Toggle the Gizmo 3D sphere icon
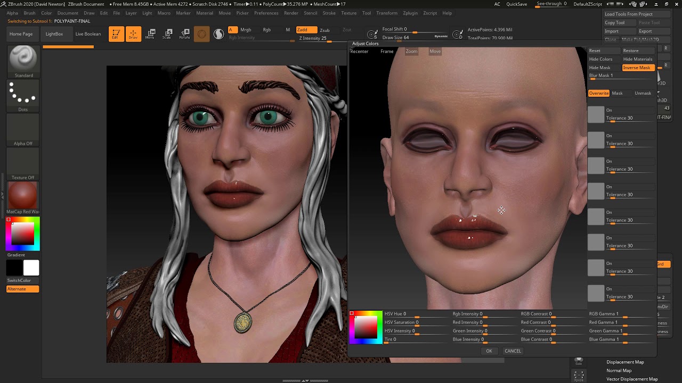The height and width of the screenshot is (383, 682). click(201, 34)
